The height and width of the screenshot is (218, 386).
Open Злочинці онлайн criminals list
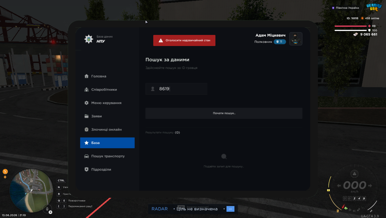(x=107, y=129)
